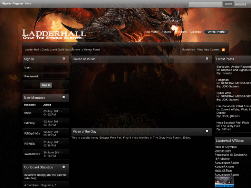Viewport: 251px width, 188px height.
Task: Open the Cyber Whiz post
Action: [224, 93]
